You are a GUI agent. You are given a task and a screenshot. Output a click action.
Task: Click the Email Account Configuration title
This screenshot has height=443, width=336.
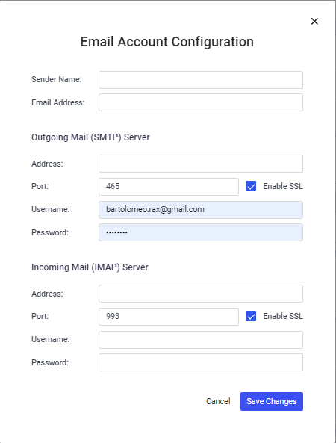(x=167, y=42)
